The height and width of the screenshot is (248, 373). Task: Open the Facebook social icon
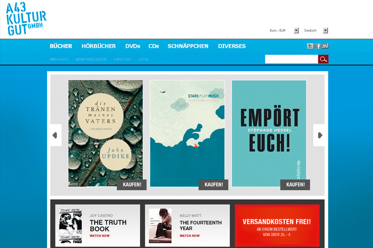pyautogui.click(x=318, y=46)
